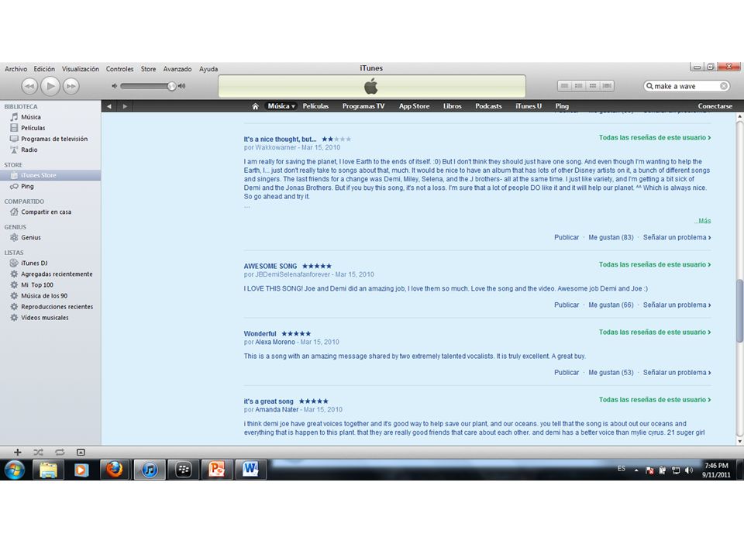Navigate back in the store
This screenshot has height=558, width=744.
pyautogui.click(x=109, y=106)
